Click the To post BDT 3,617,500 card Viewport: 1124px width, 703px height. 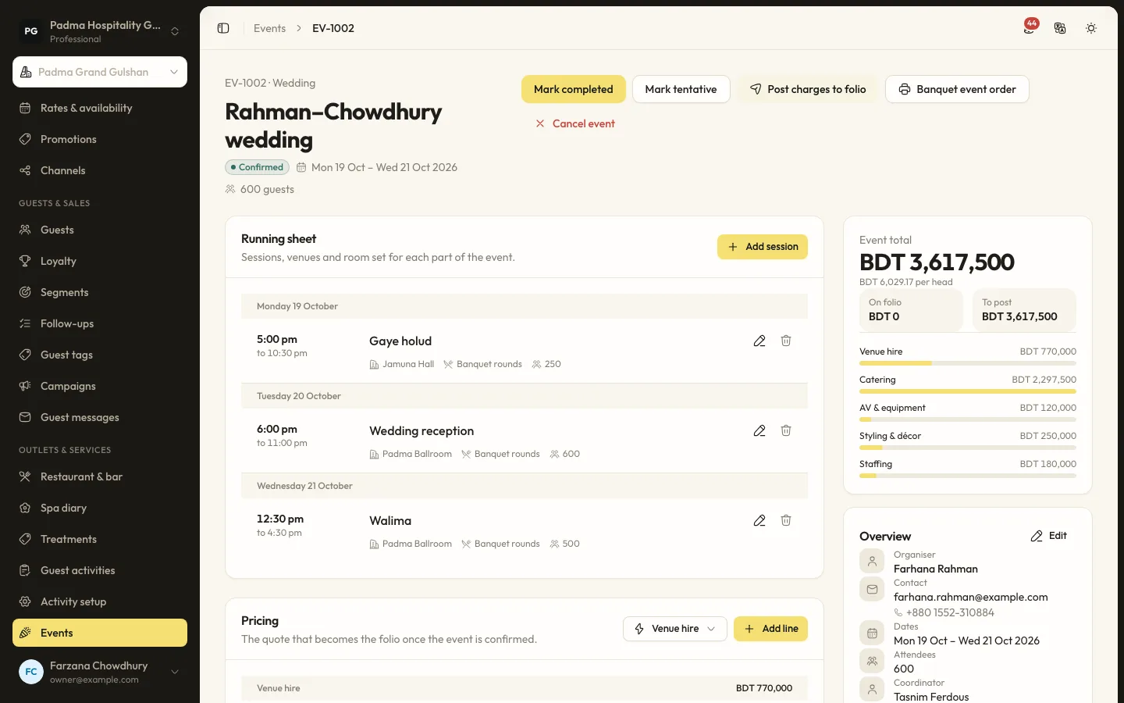1024,310
